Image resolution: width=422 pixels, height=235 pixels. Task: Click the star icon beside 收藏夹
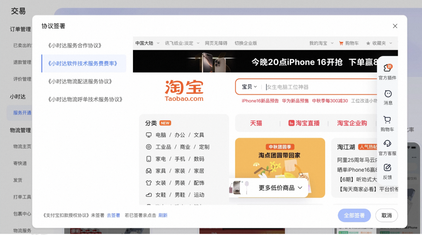click(x=368, y=43)
